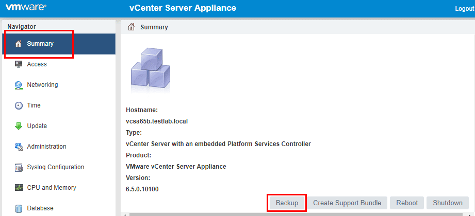Viewport: 475px width, 216px height.
Task: Click the Shutdown button
Action: pyautogui.click(x=448, y=203)
